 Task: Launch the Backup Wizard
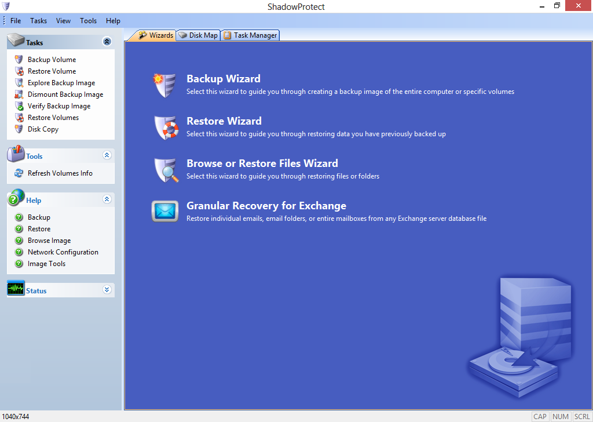[223, 78]
